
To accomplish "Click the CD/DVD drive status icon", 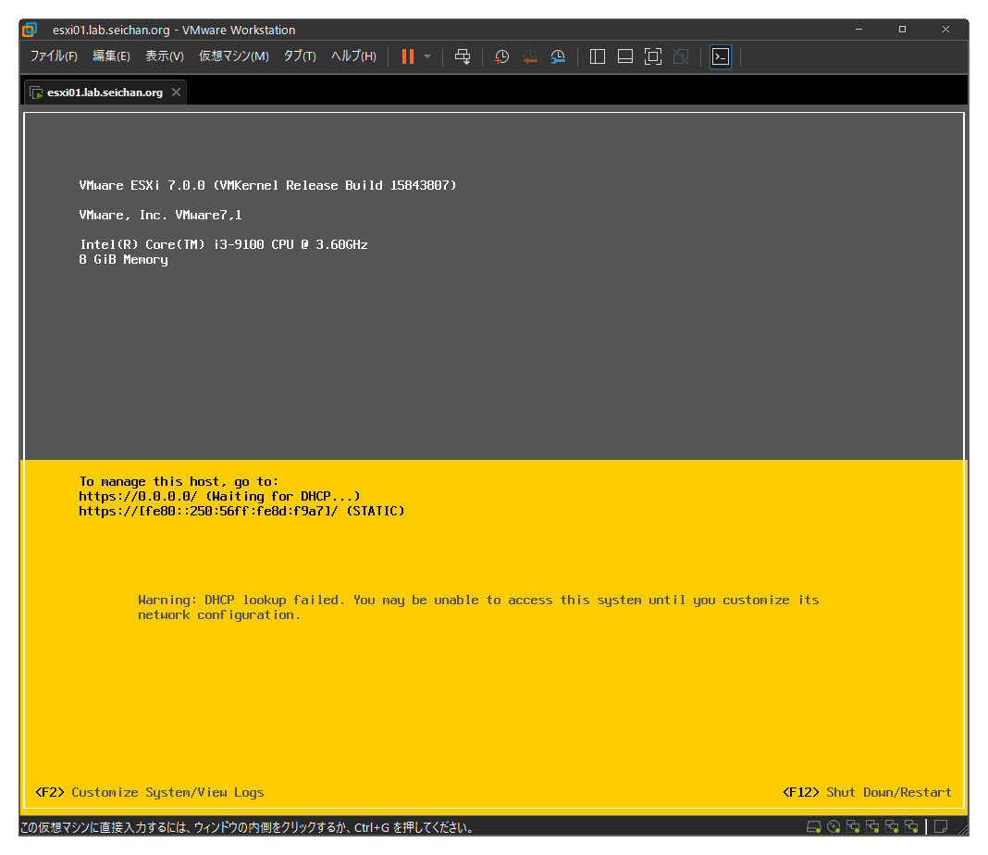I will pos(834,826).
